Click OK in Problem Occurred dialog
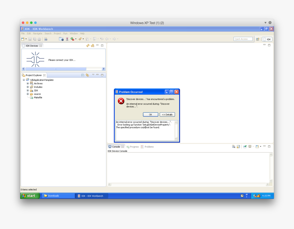This screenshot has width=294, height=229. point(150,115)
